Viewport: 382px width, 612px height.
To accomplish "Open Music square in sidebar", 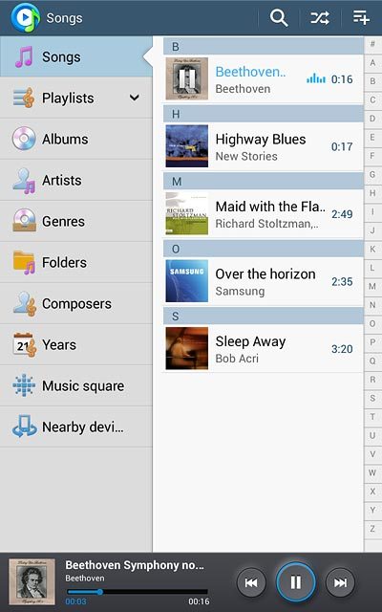I will coord(76,385).
